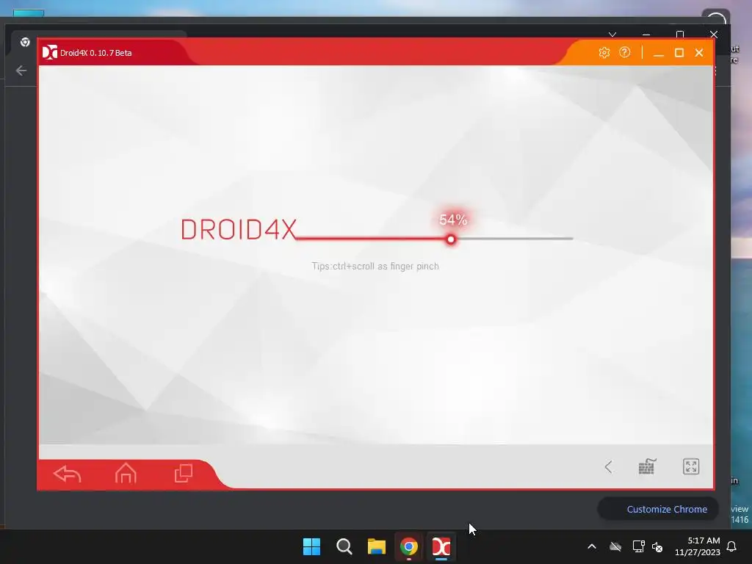This screenshot has height=564, width=752.
Task: Go back using Chrome's back arrow
Action: pyautogui.click(x=21, y=71)
